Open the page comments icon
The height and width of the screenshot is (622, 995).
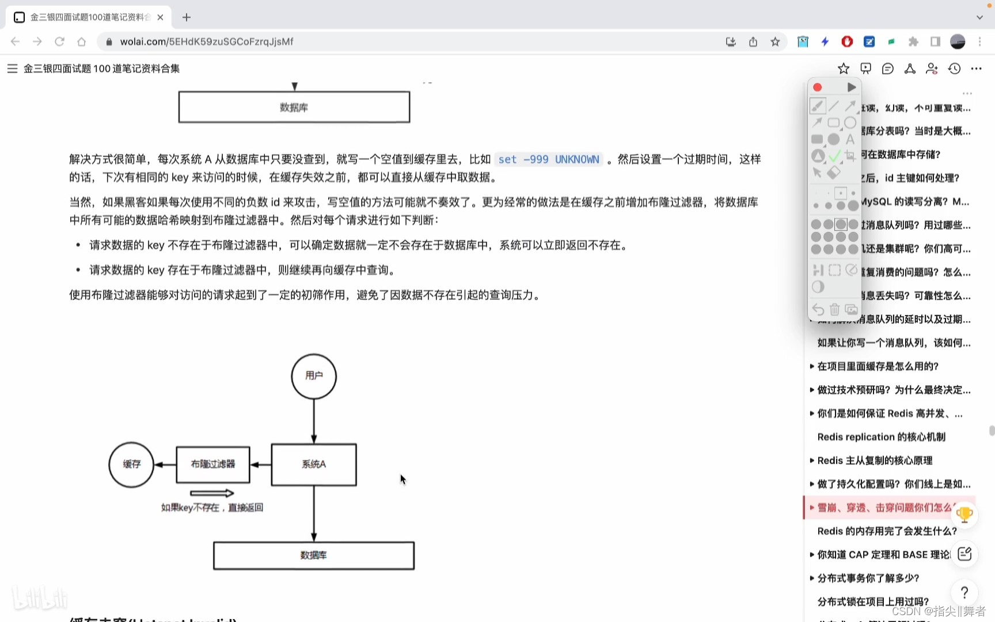pos(888,69)
